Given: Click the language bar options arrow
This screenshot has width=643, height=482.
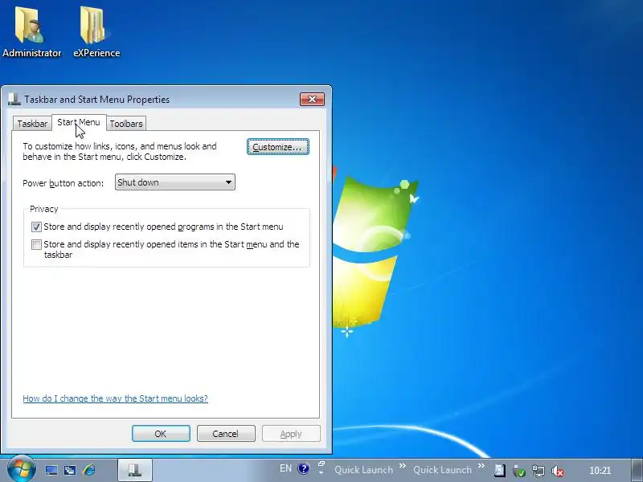Looking at the screenshot, I should pyautogui.click(x=321, y=473).
